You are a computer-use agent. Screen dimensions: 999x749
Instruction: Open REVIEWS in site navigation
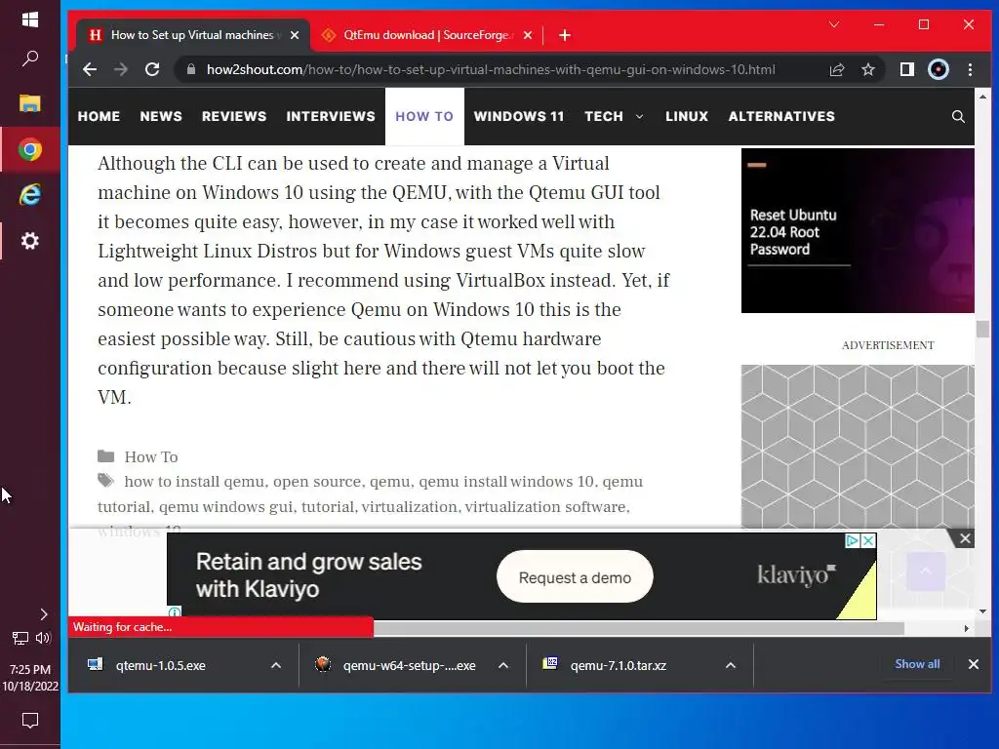point(234,117)
